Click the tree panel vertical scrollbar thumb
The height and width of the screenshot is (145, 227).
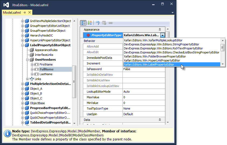coord(74,82)
